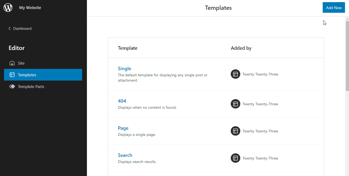This screenshot has height=176, width=349.
Task: Open Template Parts from the Editor menu
Action: (30, 86)
